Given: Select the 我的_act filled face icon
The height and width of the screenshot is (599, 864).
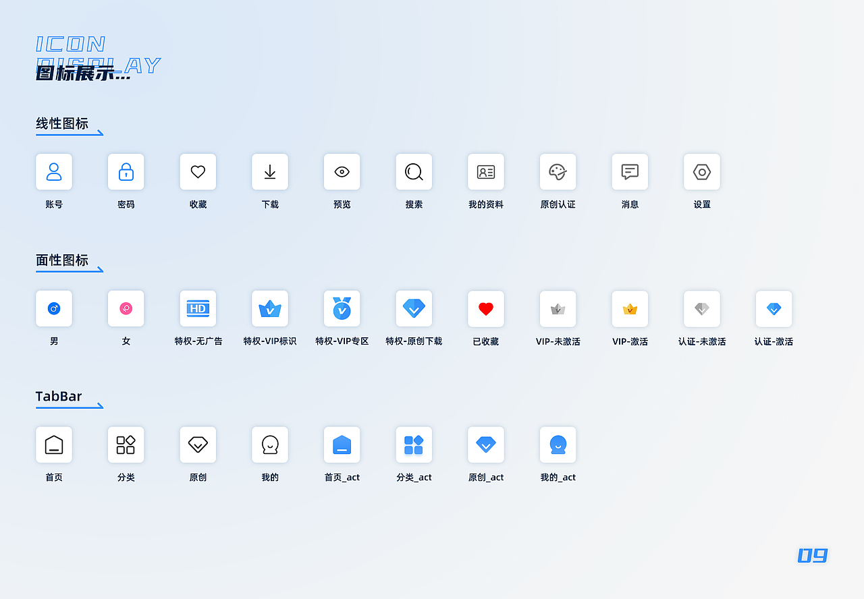Looking at the screenshot, I should click(558, 445).
